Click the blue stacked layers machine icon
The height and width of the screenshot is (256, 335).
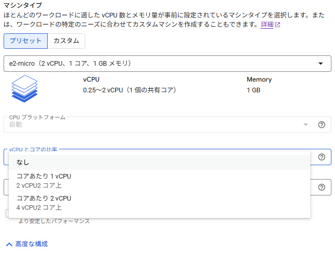[x=25, y=88]
